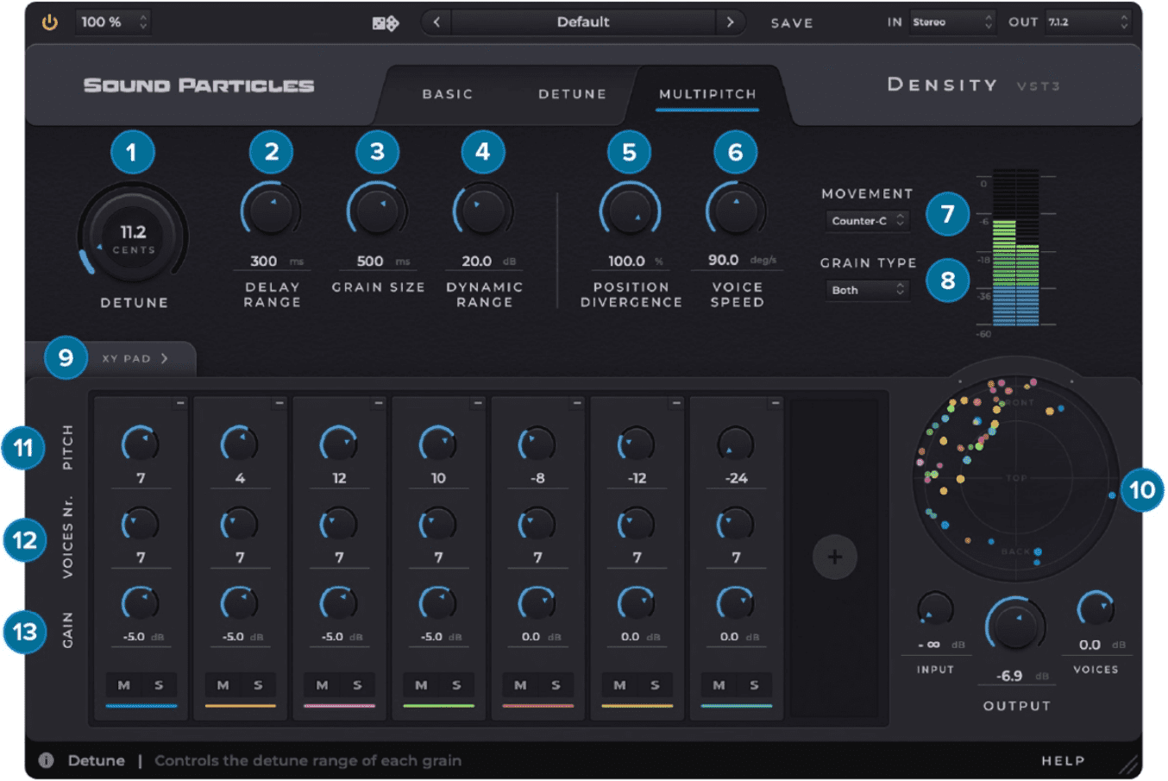This screenshot has width=1168, height=781.
Task: Click the Sound Particles logo
Action: (x=198, y=85)
